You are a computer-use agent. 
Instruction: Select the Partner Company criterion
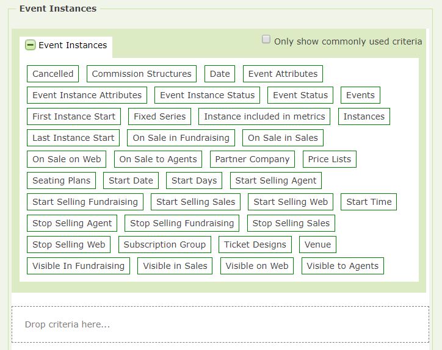(252, 159)
